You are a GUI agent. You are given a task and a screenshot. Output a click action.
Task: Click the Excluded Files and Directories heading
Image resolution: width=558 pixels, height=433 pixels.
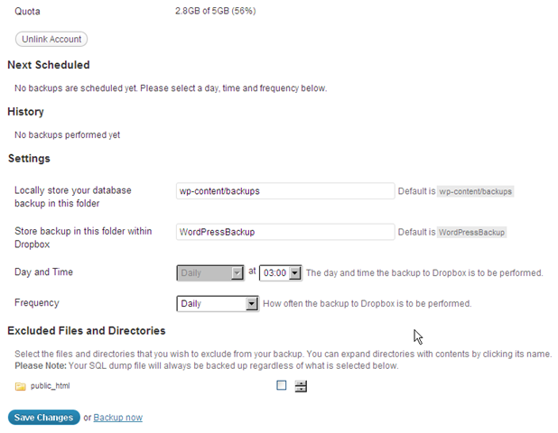click(x=87, y=331)
